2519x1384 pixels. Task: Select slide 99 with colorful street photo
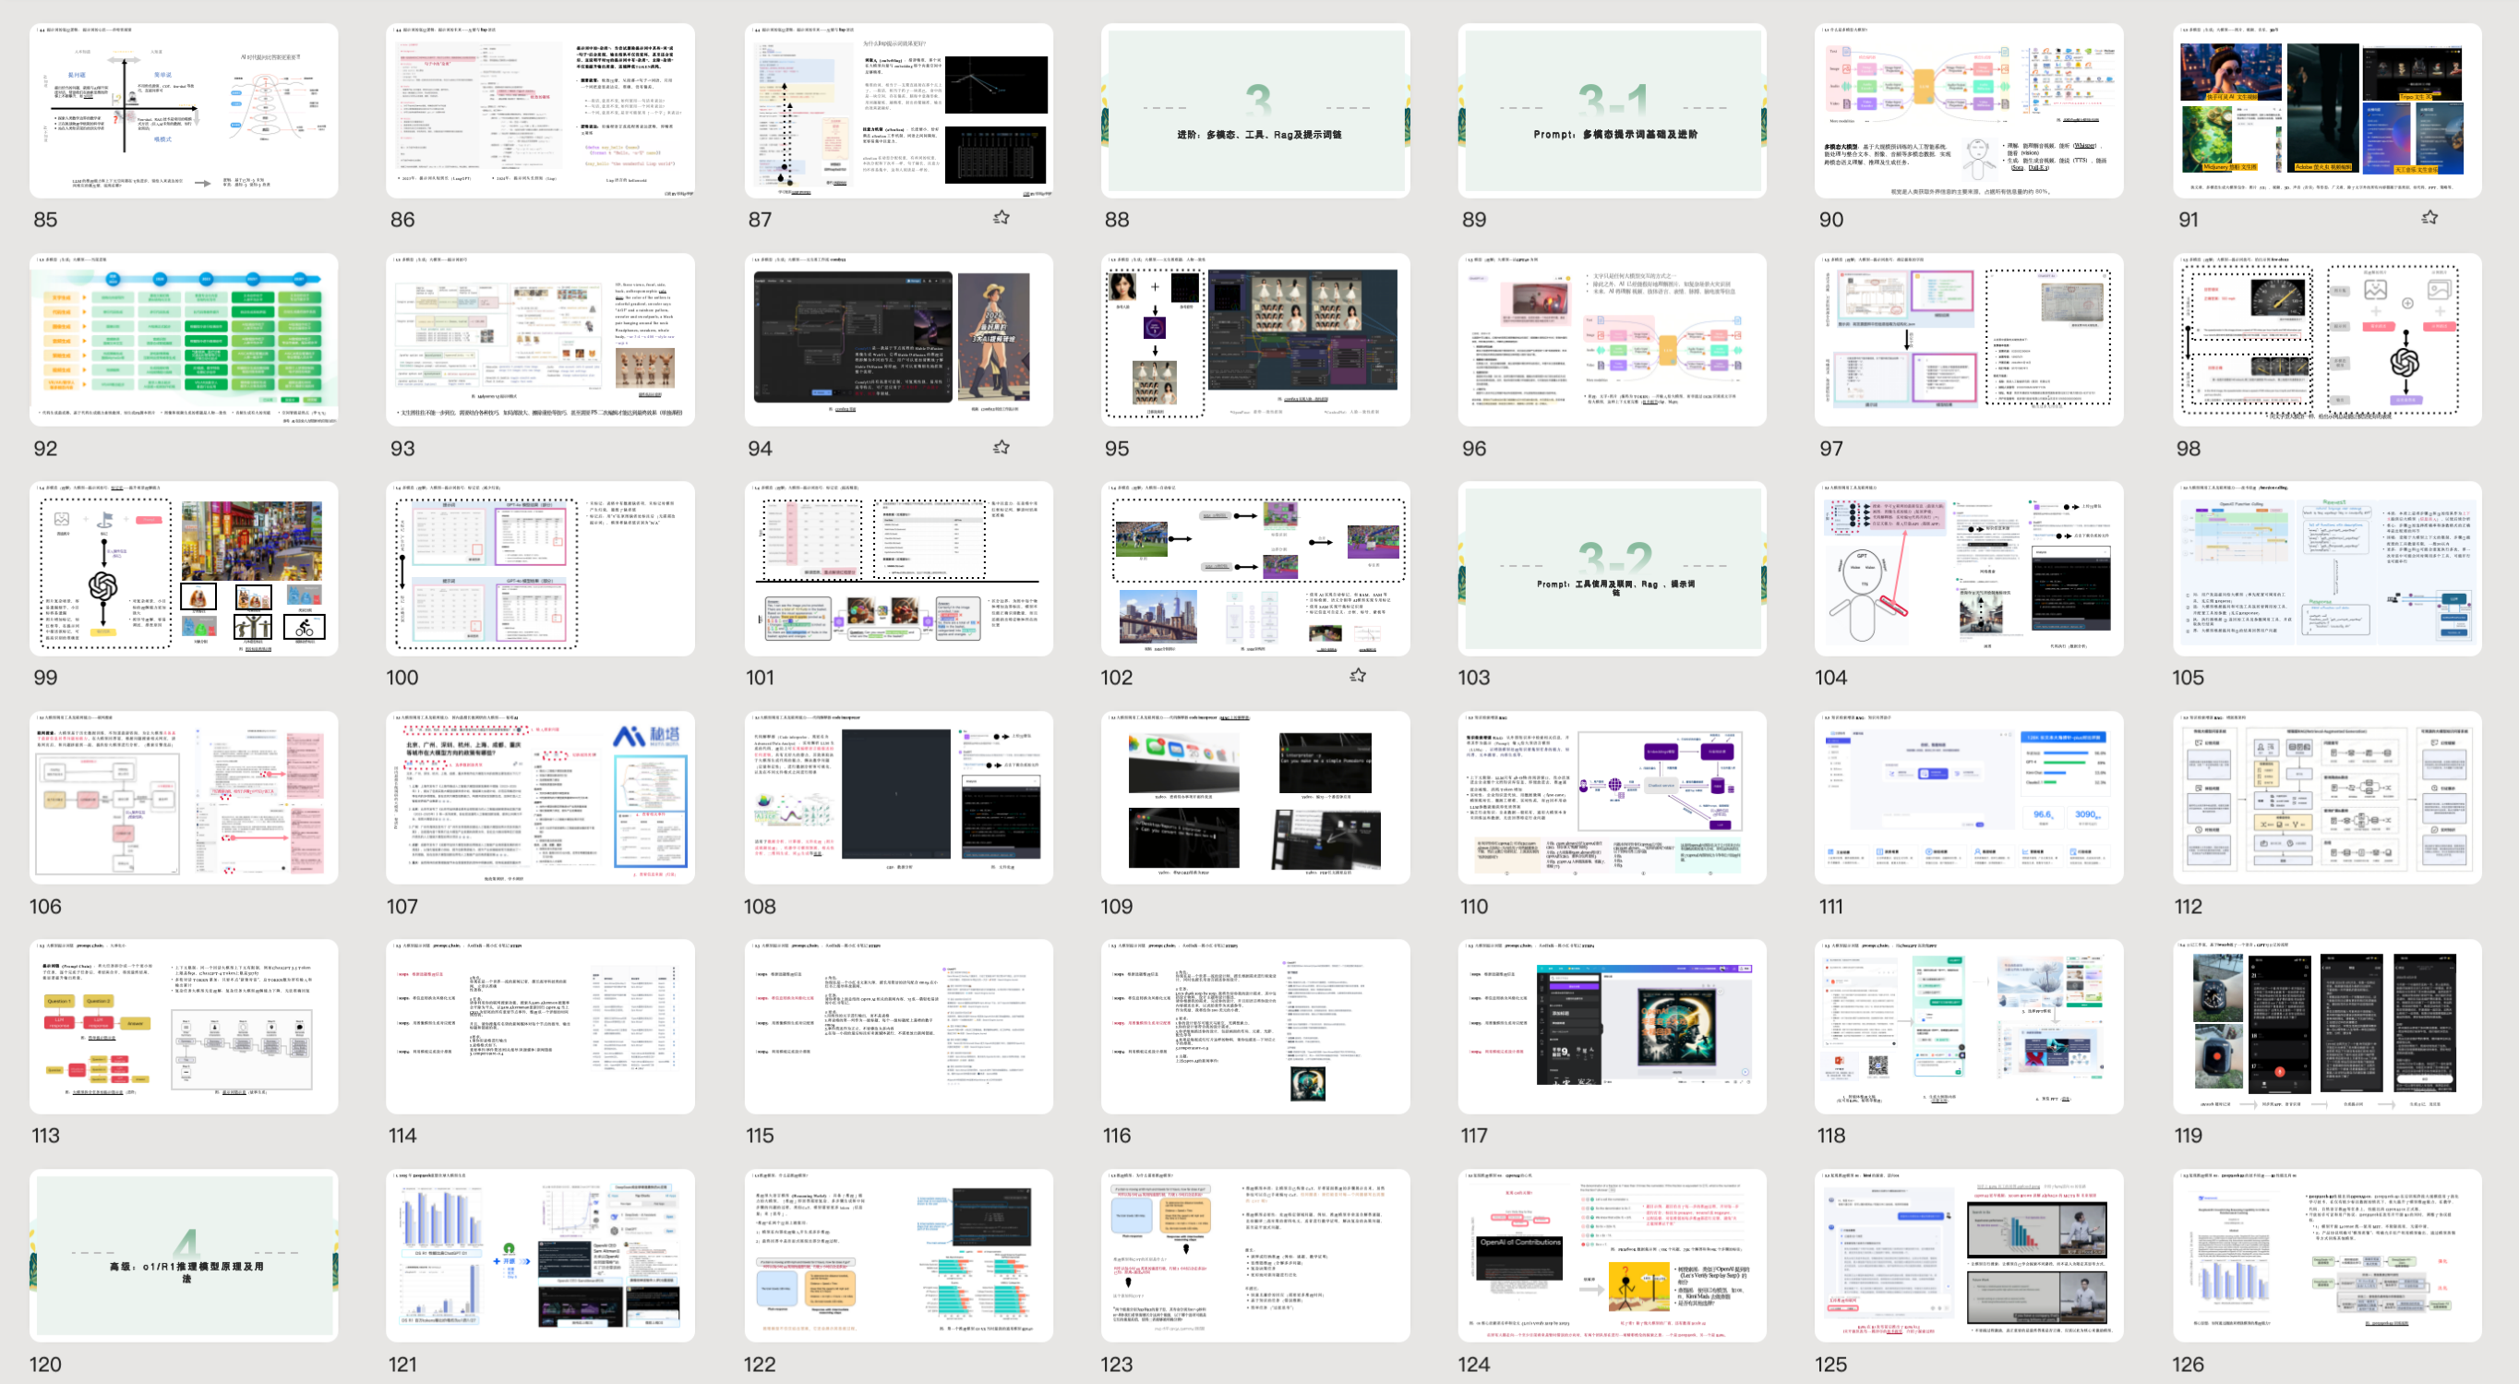[x=184, y=568]
